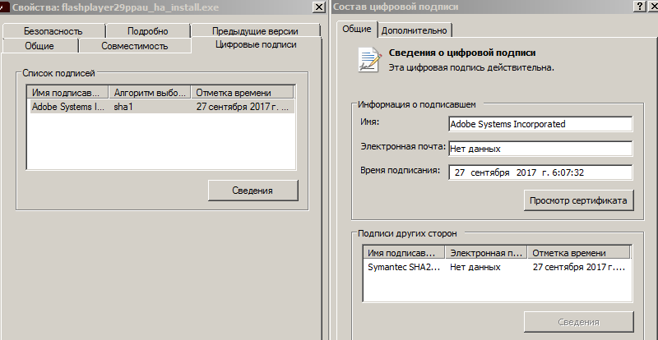Click the Flash installer icon in title bar
The width and height of the screenshot is (658, 340).
click(x=3, y=8)
